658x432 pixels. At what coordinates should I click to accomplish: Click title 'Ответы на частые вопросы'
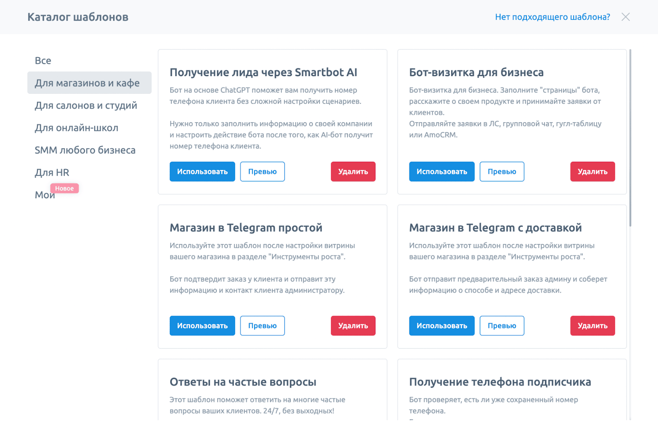[x=243, y=382]
